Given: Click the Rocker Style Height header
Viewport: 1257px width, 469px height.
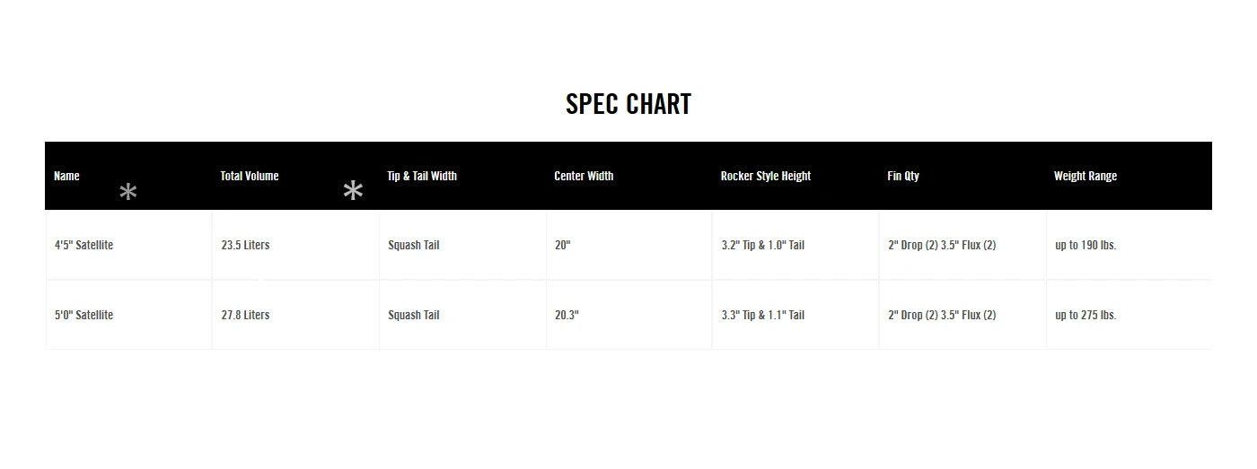Looking at the screenshot, I should 766,176.
